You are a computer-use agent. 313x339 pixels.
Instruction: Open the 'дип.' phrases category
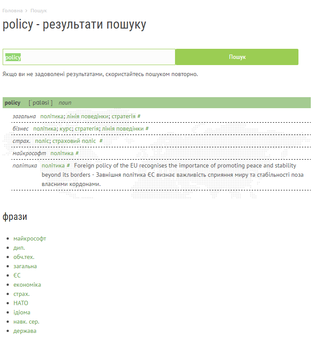(x=19, y=248)
